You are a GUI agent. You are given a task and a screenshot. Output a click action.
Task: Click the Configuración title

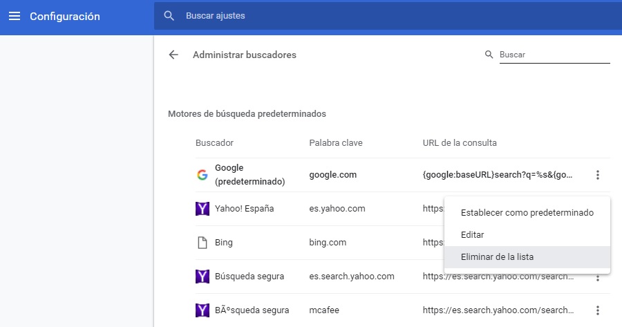[65, 17]
